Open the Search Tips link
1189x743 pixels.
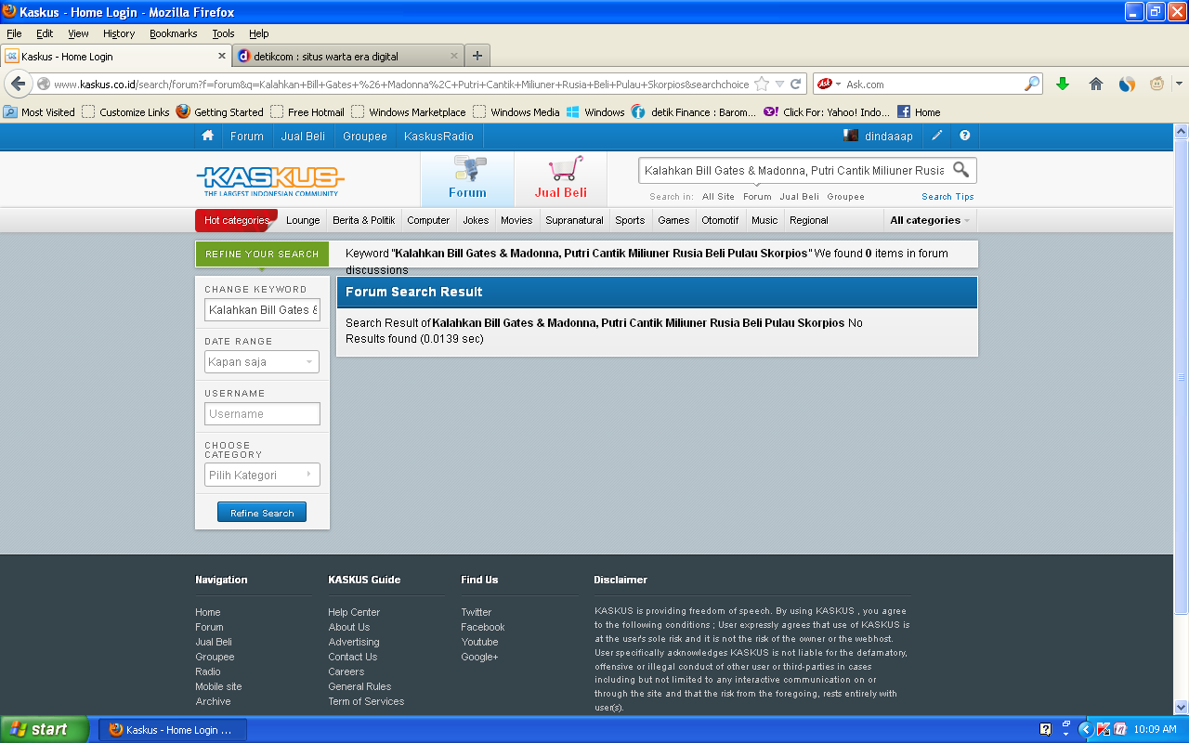tap(947, 197)
